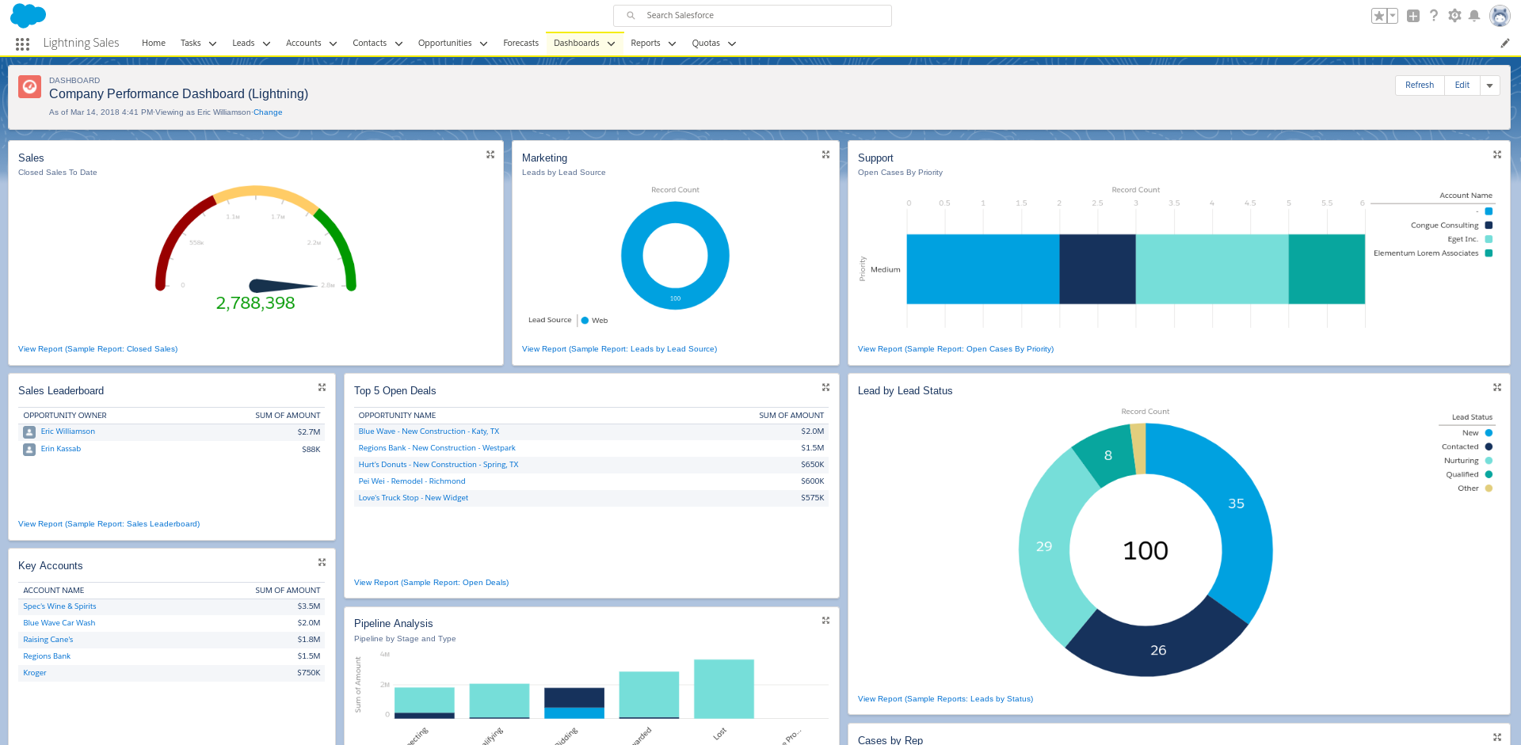Open the Regions Bank account link
This screenshot has height=745, width=1521.
click(x=47, y=656)
